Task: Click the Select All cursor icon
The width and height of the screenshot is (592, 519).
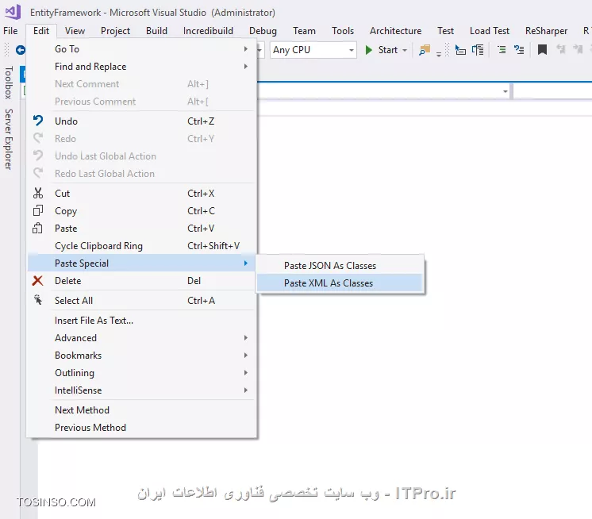Action: tap(38, 300)
